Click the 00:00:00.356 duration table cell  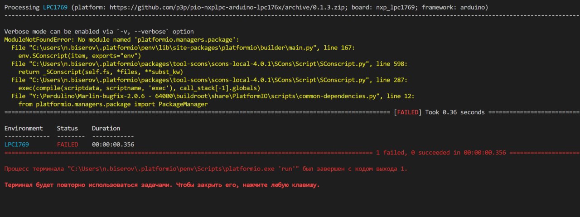tap(113, 145)
